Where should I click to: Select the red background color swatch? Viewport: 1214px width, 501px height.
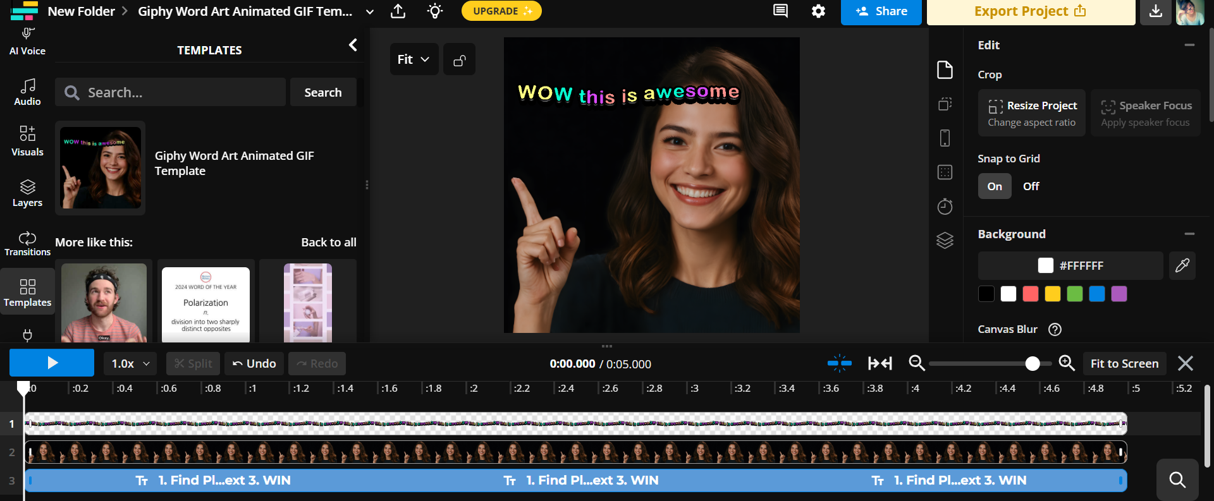click(x=1030, y=294)
